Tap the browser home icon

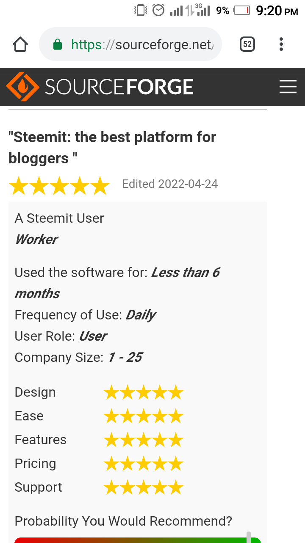pos(20,44)
